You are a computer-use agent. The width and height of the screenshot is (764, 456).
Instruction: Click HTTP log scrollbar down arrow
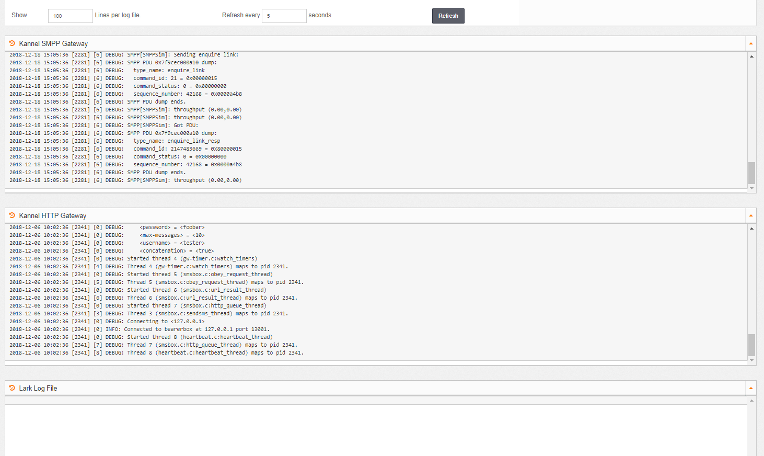coord(751,360)
